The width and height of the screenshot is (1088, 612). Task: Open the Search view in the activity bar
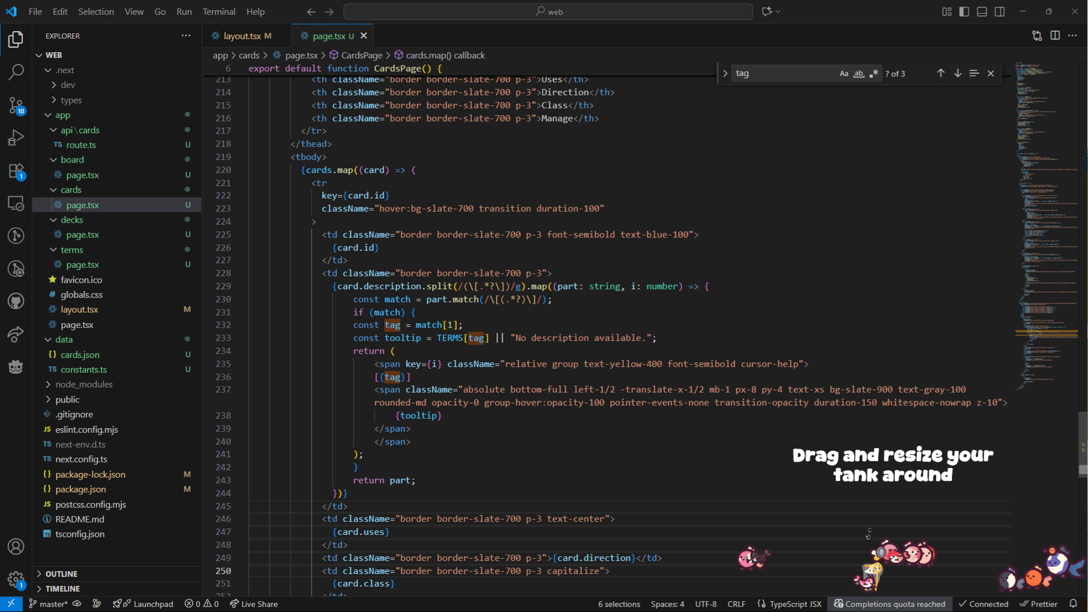click(x=16, y=72)
